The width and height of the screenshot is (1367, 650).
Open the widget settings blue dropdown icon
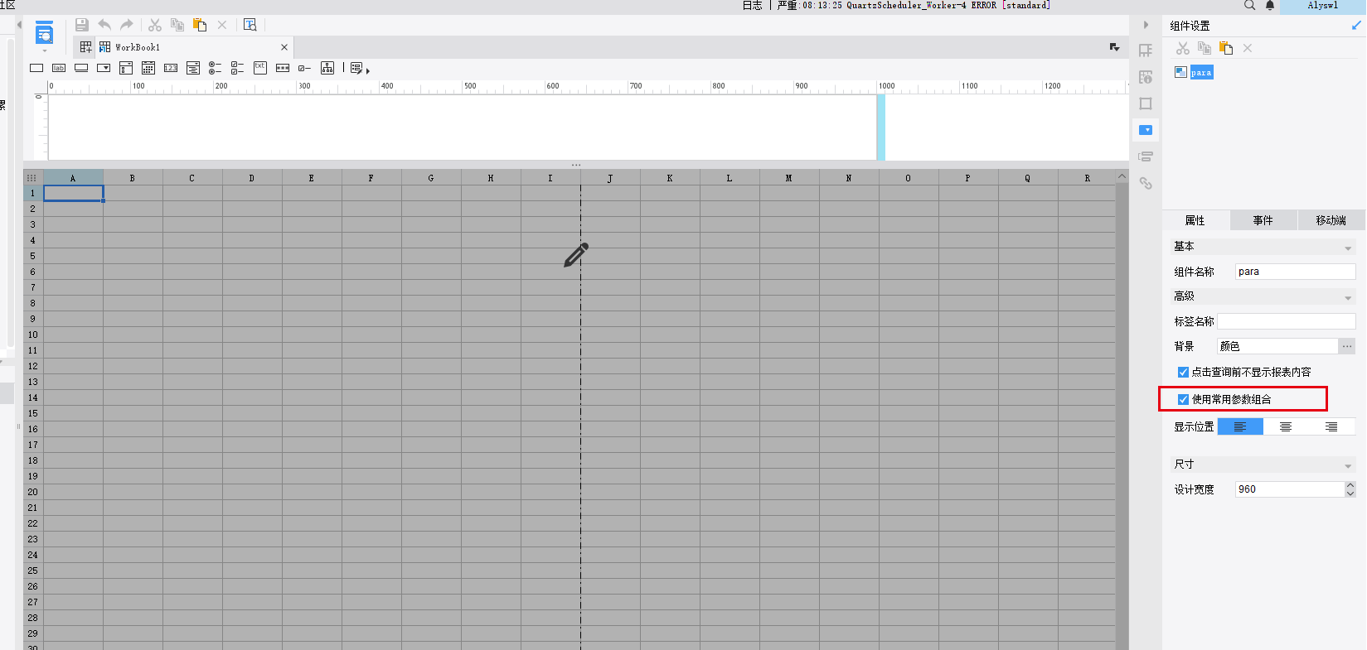(1146, 130)
